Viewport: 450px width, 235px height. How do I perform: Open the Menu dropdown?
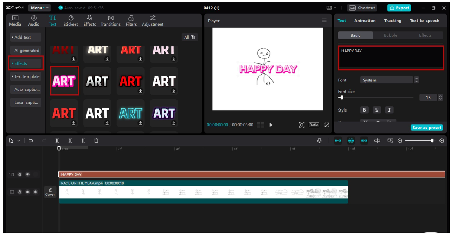coord(39,8)
